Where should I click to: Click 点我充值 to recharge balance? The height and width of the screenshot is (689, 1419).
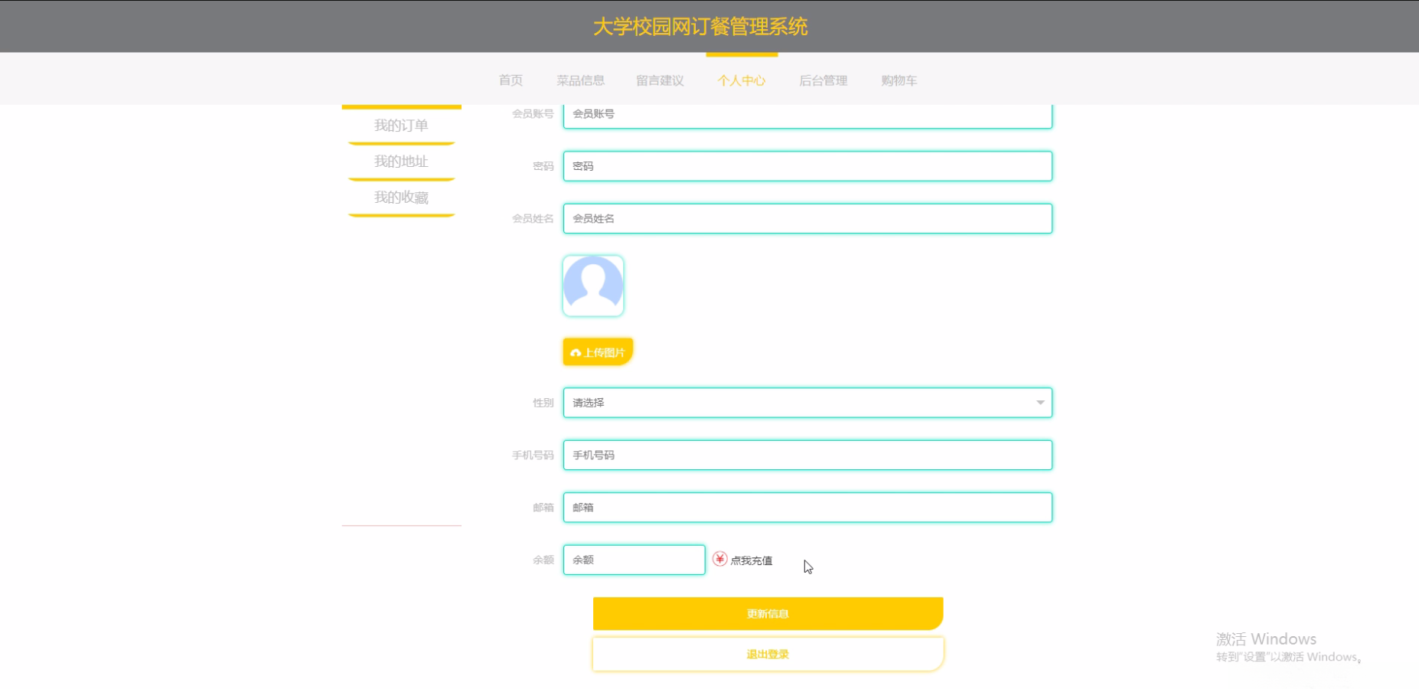752,560
